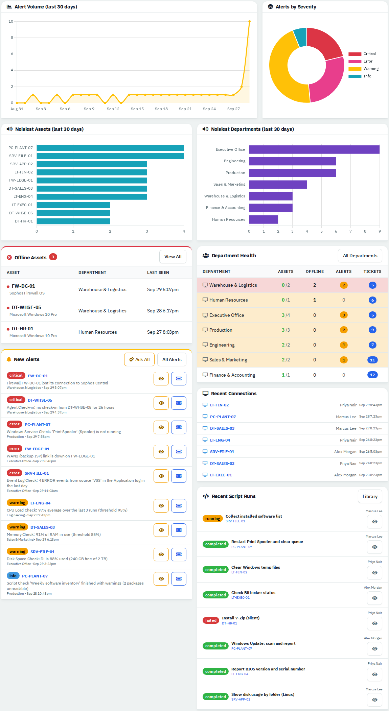This screenshot has width=389, height=711.
Task: Click eye icon on SRV-FILE-01 Event Log alert
Action: click(x=161, y=476)
